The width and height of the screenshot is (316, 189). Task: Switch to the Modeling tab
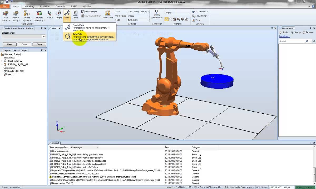[29, 6]
